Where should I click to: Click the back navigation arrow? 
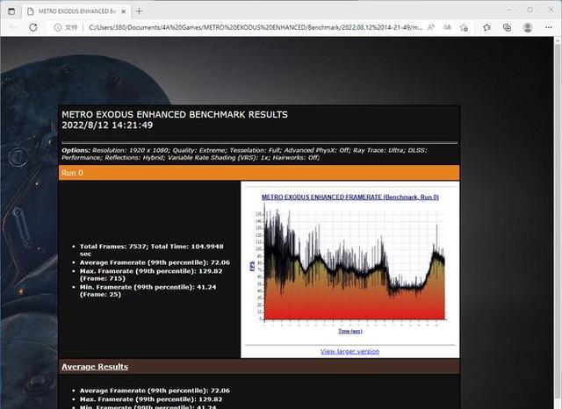point(14,27)
